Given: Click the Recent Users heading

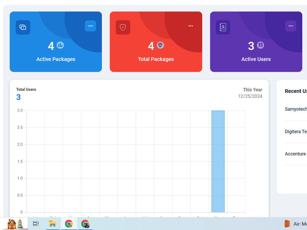Looking at the screenshot, I should coord(296,91).
